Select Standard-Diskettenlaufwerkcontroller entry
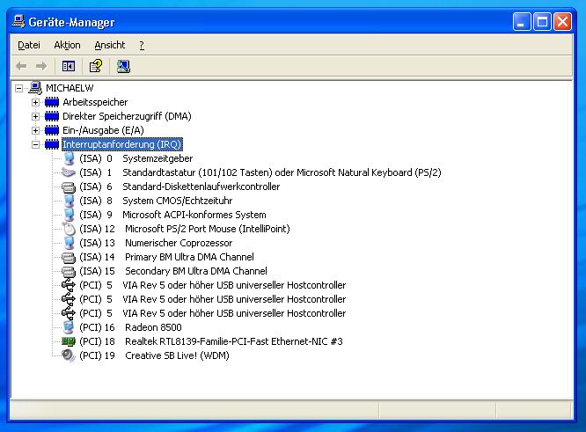Image resolution: width=586 pixels, height=432 pixels. click(x=179, y=187)
